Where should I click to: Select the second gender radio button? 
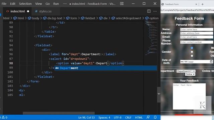[192, 52]
